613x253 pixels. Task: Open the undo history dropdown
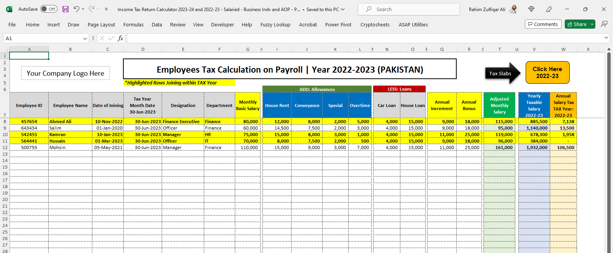[83, 9]
